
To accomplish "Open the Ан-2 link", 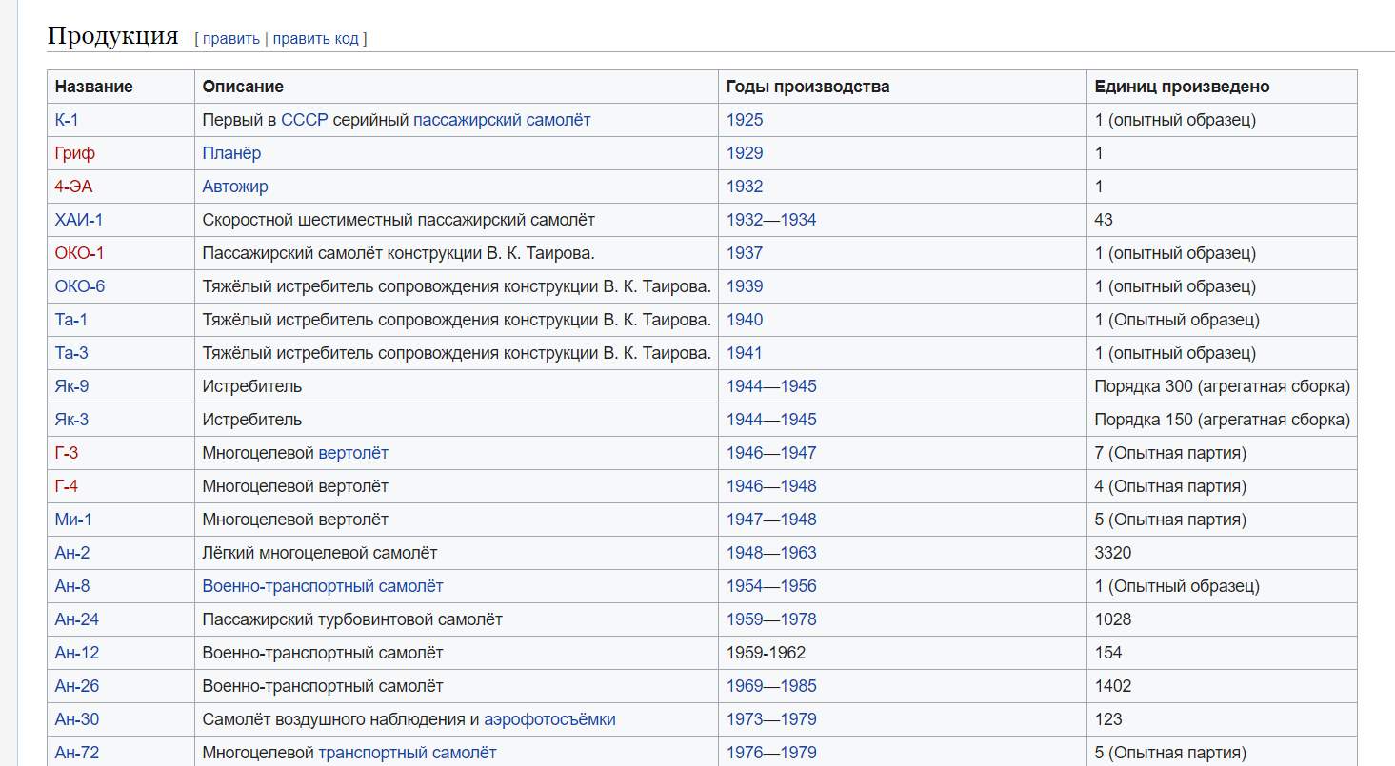I will pyautogui.click(x=72, y=553).
